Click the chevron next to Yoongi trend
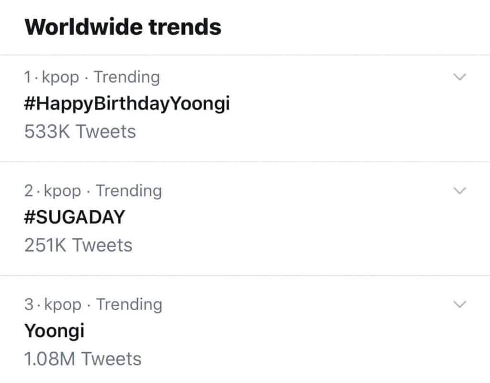The width and height of the screenshot is (490, 383). 459,304
